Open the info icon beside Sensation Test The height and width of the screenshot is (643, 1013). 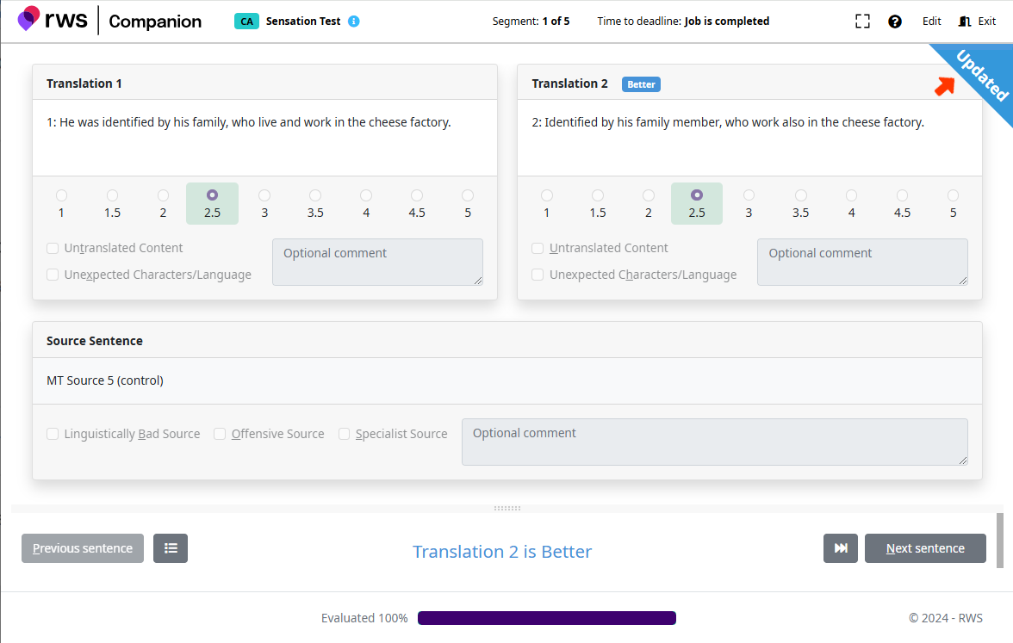(x=354, y=22)
